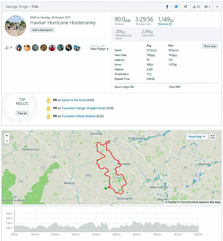Open the share options icon
Viewport: 223px width, 241px height.
tap(185, 6)
